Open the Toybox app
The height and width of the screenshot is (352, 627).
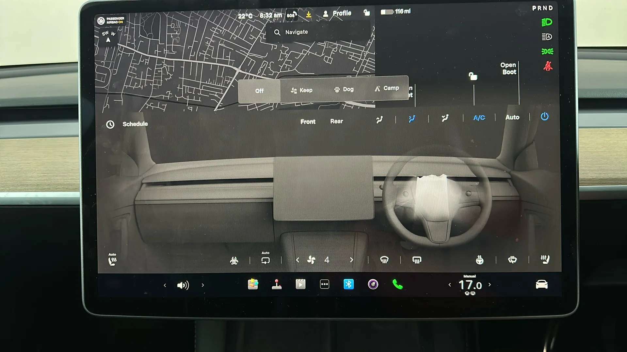(x=253, y=285)
